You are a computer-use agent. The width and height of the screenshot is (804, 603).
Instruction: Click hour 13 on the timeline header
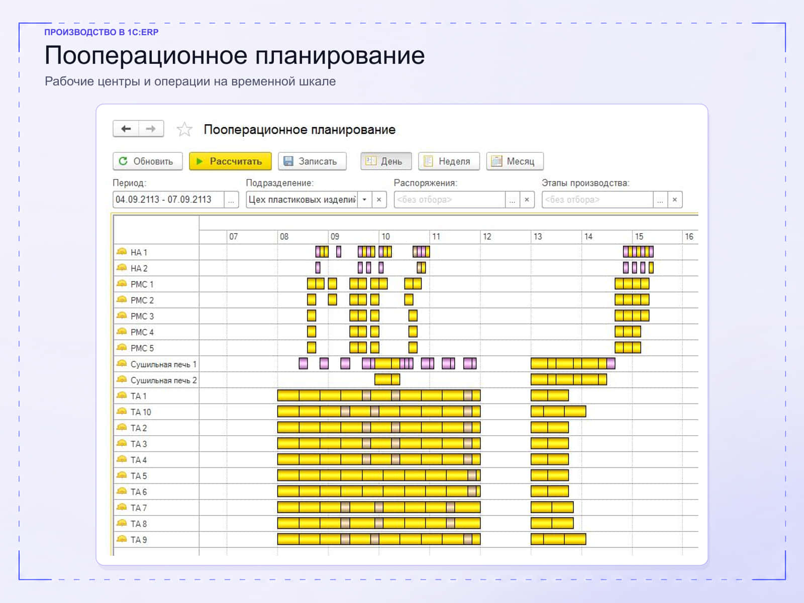pyautogui.click(x=538, y=236)
